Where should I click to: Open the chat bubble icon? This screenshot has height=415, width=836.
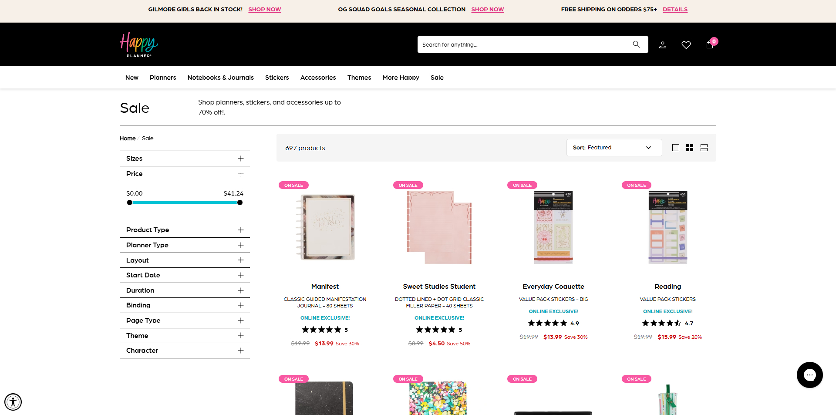click(x=809, y=375)
